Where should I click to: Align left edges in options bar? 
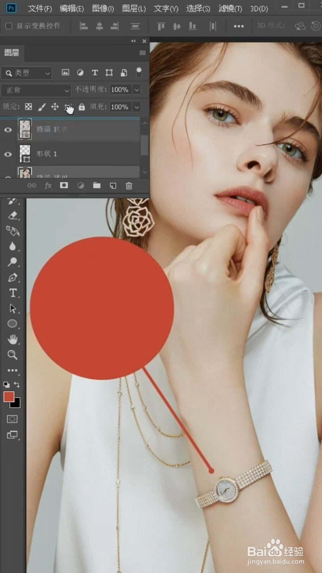pos(84,26)
